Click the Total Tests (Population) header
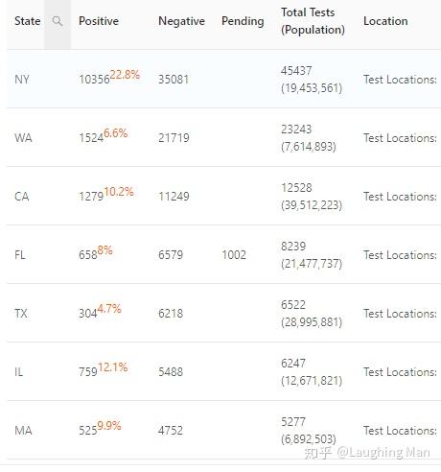The width and height of the screenshot is (441, 472). pos(313,21)
